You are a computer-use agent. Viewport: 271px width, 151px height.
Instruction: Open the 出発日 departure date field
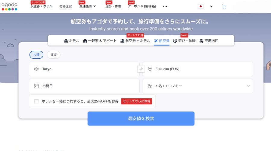click(84, 86)
